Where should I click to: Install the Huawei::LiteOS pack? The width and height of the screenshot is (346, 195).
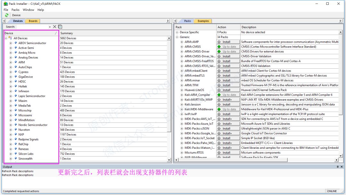[228, 90]
